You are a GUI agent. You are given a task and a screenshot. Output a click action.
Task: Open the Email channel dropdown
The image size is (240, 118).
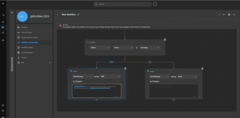tap(187, 76)
